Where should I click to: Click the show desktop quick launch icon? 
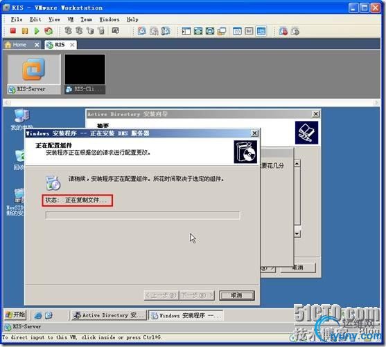pos(49,315)
